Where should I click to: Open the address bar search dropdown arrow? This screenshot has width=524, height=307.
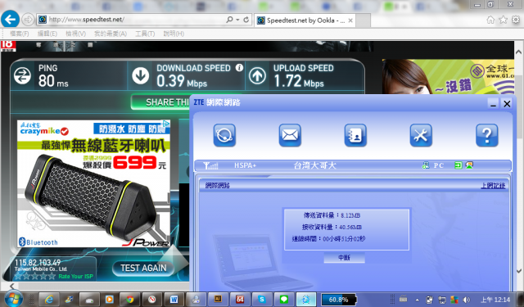tap(237, 20)
